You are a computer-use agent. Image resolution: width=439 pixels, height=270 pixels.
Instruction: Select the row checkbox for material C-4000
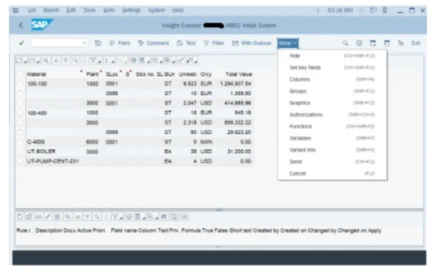(20, 142)
